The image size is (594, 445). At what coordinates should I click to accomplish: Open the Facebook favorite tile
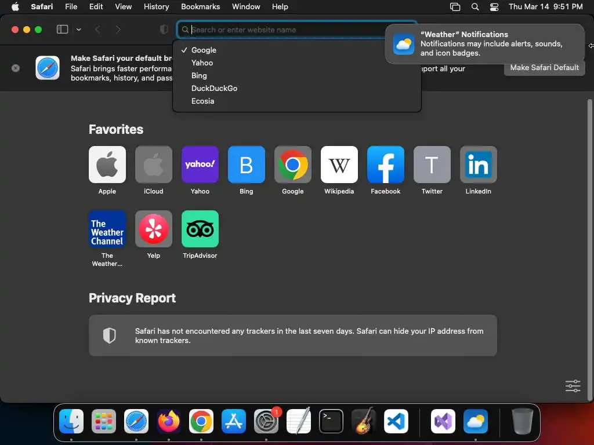pos(386,165)
